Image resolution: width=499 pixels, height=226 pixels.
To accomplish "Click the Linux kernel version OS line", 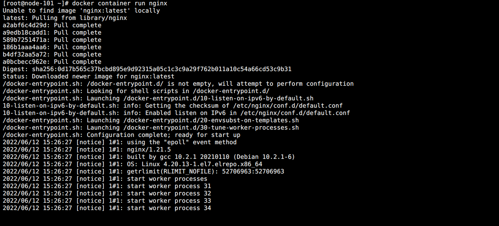I will (194, 164).
